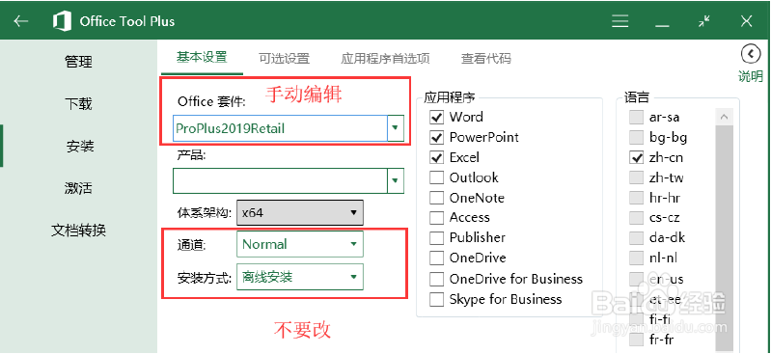Uncheck the zh-cn language
The image size is (771, 354).
[x=636, y=157]
